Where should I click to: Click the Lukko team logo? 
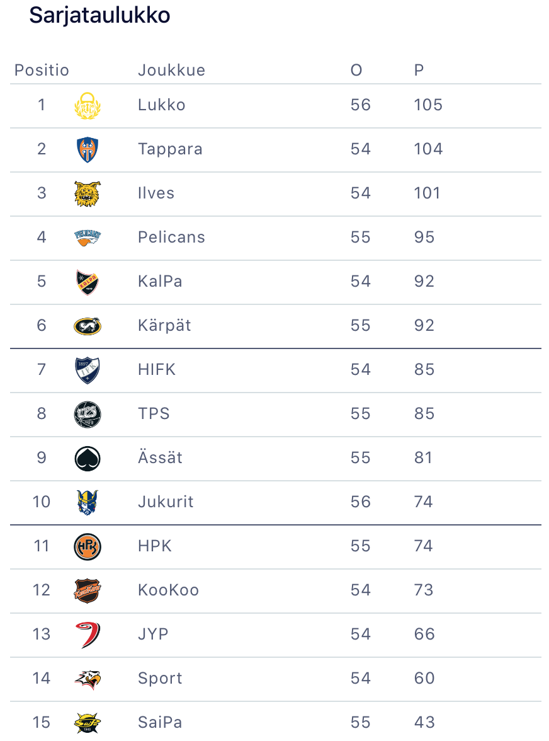pyautogui.click(x=88, y=105)
